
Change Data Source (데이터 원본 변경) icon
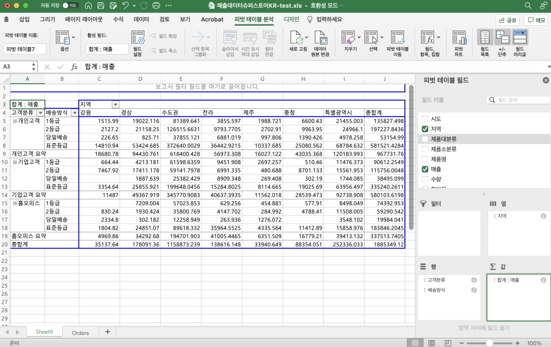[321, 37]
